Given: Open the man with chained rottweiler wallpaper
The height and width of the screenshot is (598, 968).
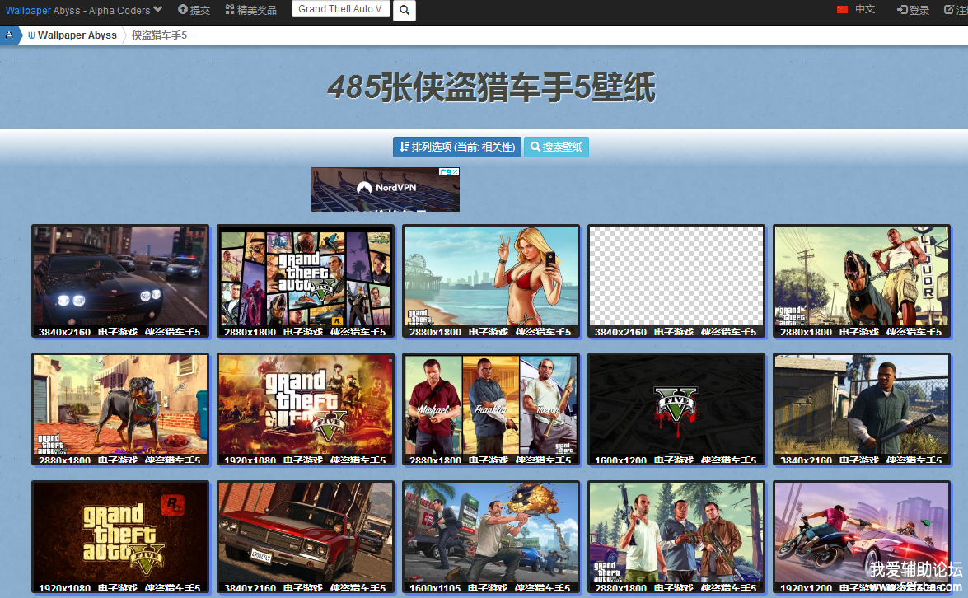Looking at the screenshot, I should 861,282.
